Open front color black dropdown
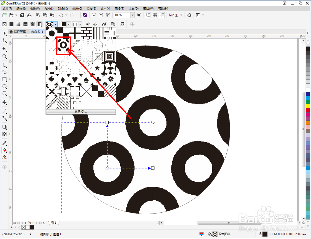This screenshot has width=311, height=239. click(x=69, y=24)
